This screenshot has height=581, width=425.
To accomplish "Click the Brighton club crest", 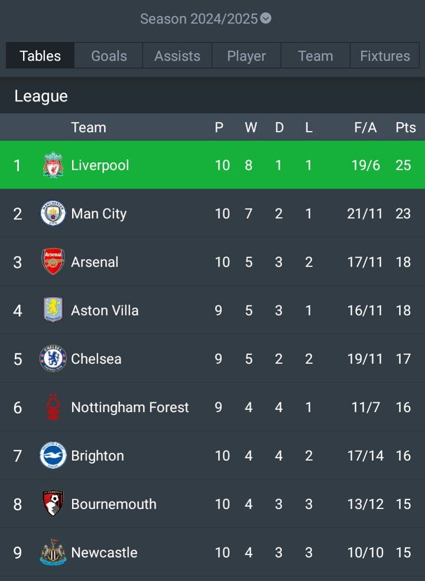I will (x=53, y=455).
